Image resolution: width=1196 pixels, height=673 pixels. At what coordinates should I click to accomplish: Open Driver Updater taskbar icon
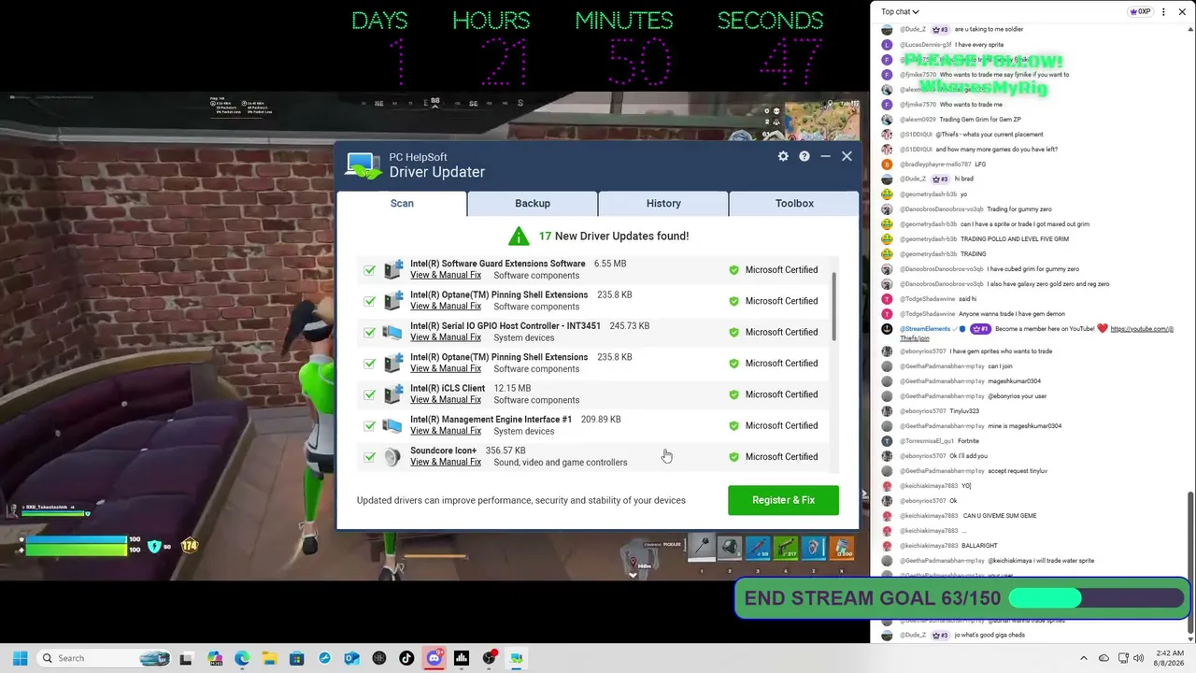(516, 658)
